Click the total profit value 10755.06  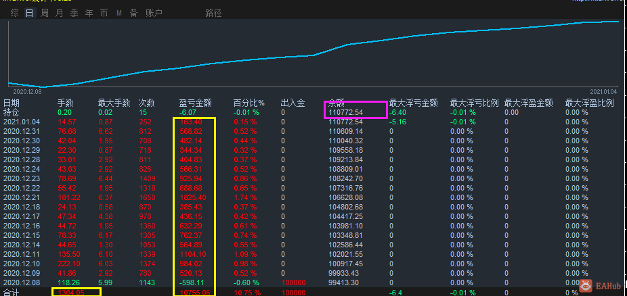pos(195,293)
